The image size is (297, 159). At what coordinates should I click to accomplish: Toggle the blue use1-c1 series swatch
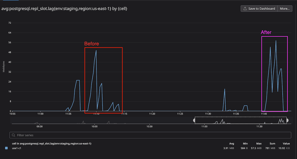click(x=7, y=148)
